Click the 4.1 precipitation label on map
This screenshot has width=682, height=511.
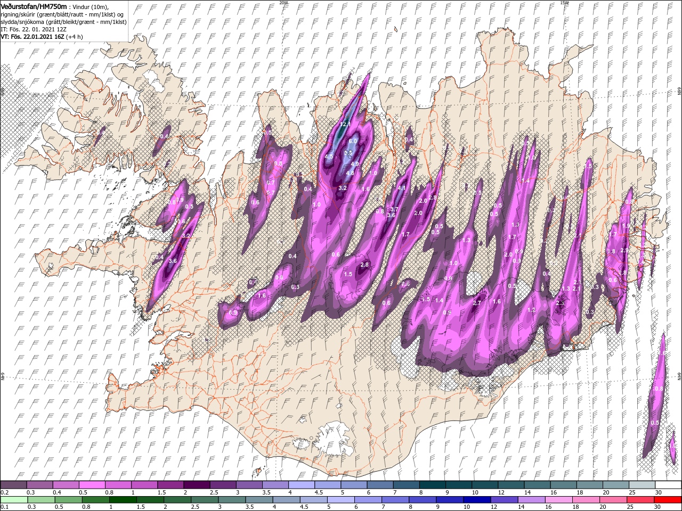pos(401,188)
